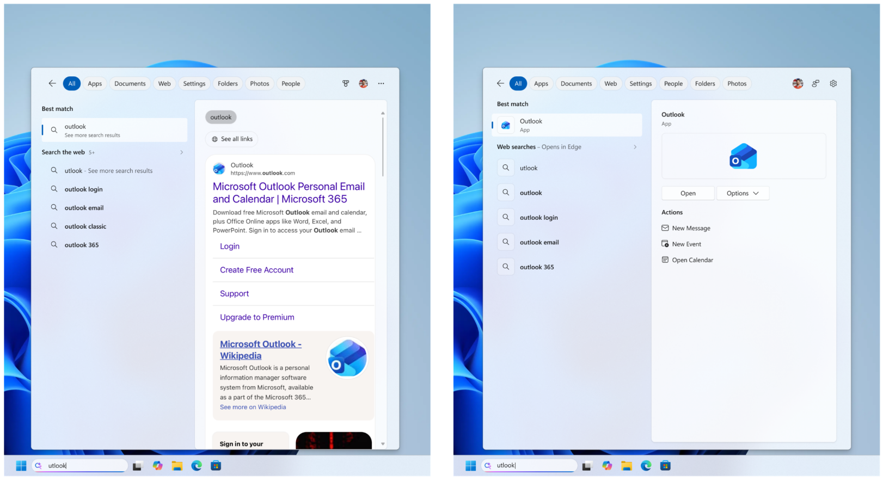Viewport: 883px width, 481px height.
Task: Open the Options dropdown for Outlook app
Action: pyautogui.click(x=743, y=193)
